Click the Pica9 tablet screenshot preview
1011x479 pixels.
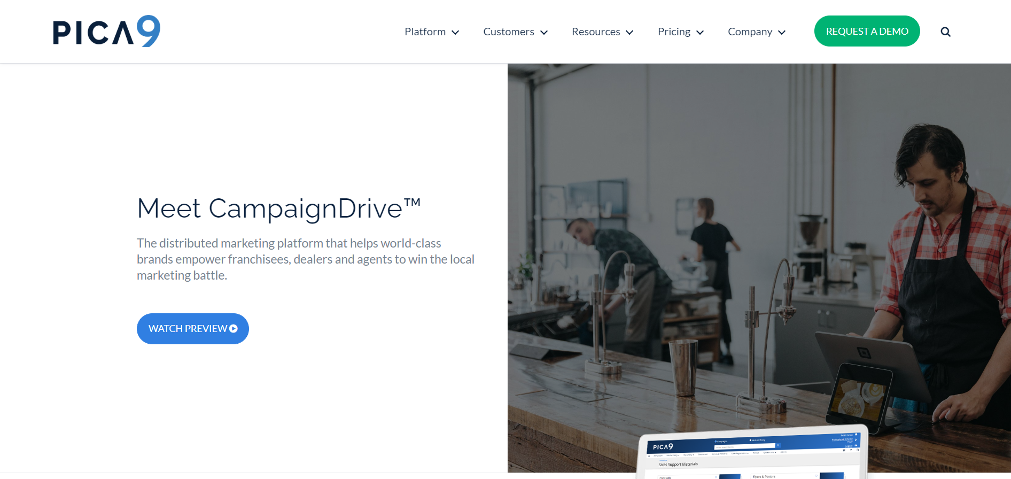coord(753,452)
